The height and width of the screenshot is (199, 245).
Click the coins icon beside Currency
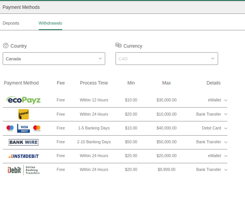click(118, 45)
